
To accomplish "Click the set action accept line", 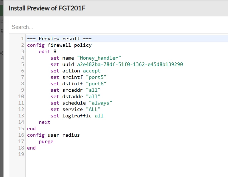I will coord(76,71).
